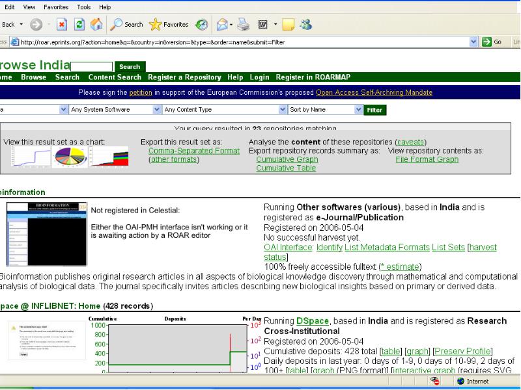Go to Browse in the green navigation bar
The width and height of the screenshot is (521, 390).
(34, 77)
